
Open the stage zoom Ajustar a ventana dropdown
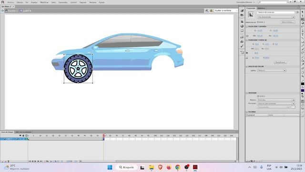(x=226, y=11)
